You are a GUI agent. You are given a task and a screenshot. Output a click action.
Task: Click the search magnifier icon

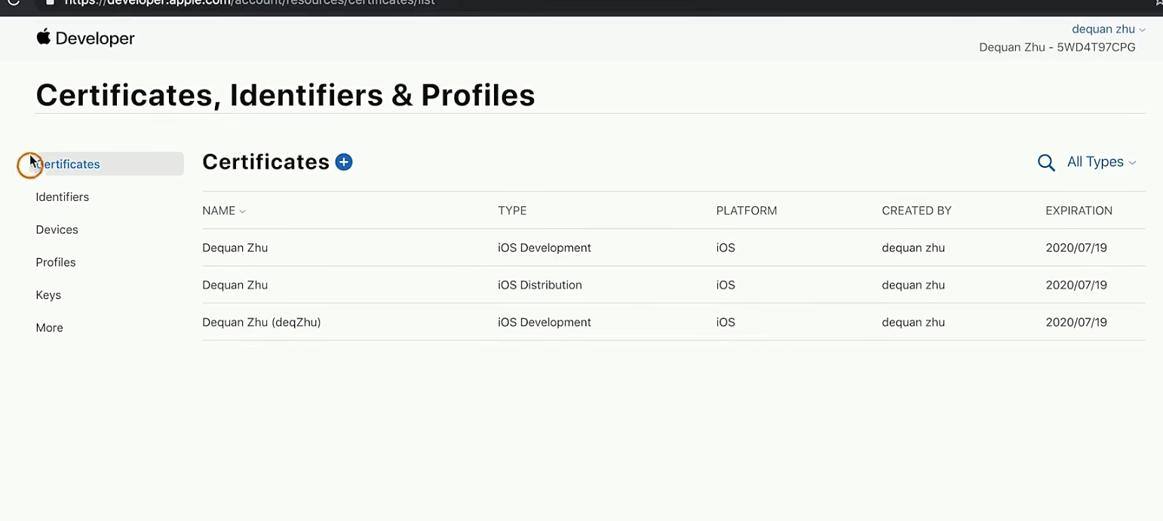[1046, 163]
